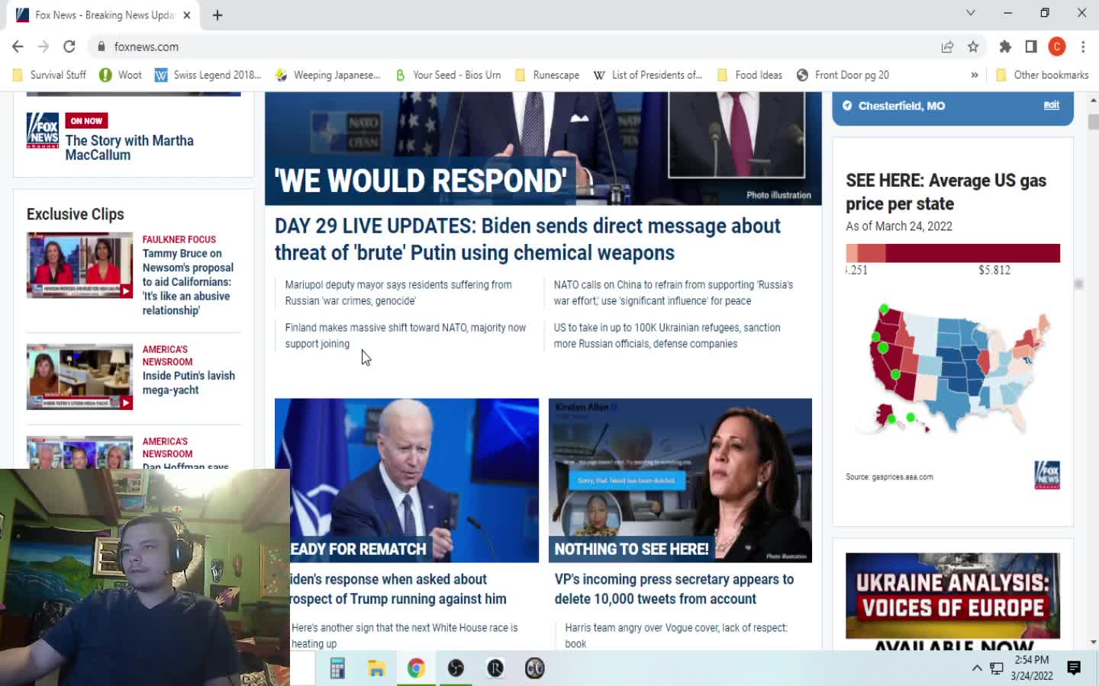Open US to take in 100K Ukrainian refugees link
Screen dimensions: 1099x686
click(x=667, y=335)
